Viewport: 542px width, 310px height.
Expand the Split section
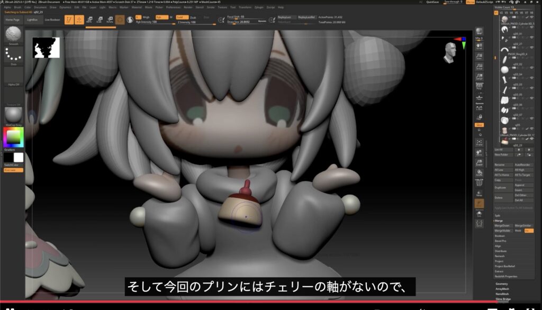(x=498, y=215)
